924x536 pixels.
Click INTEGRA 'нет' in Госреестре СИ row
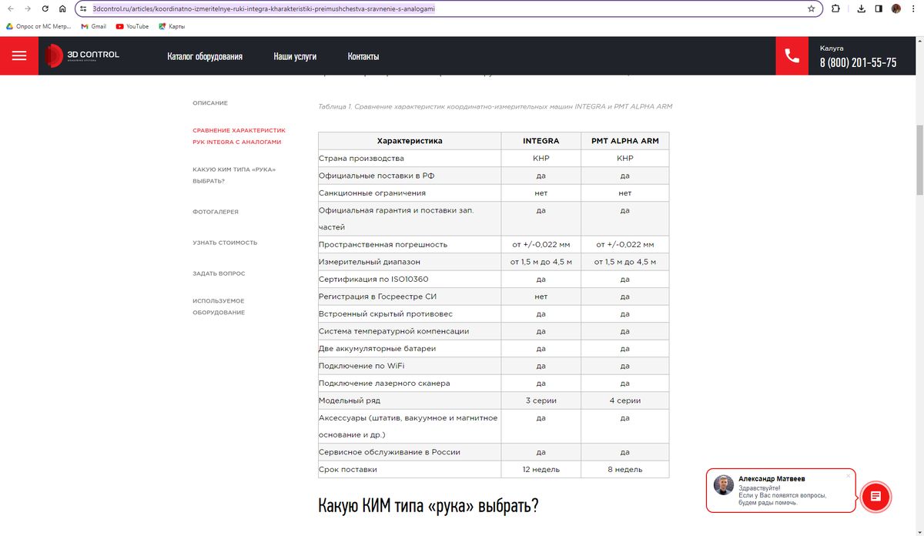tap(541, 296)
